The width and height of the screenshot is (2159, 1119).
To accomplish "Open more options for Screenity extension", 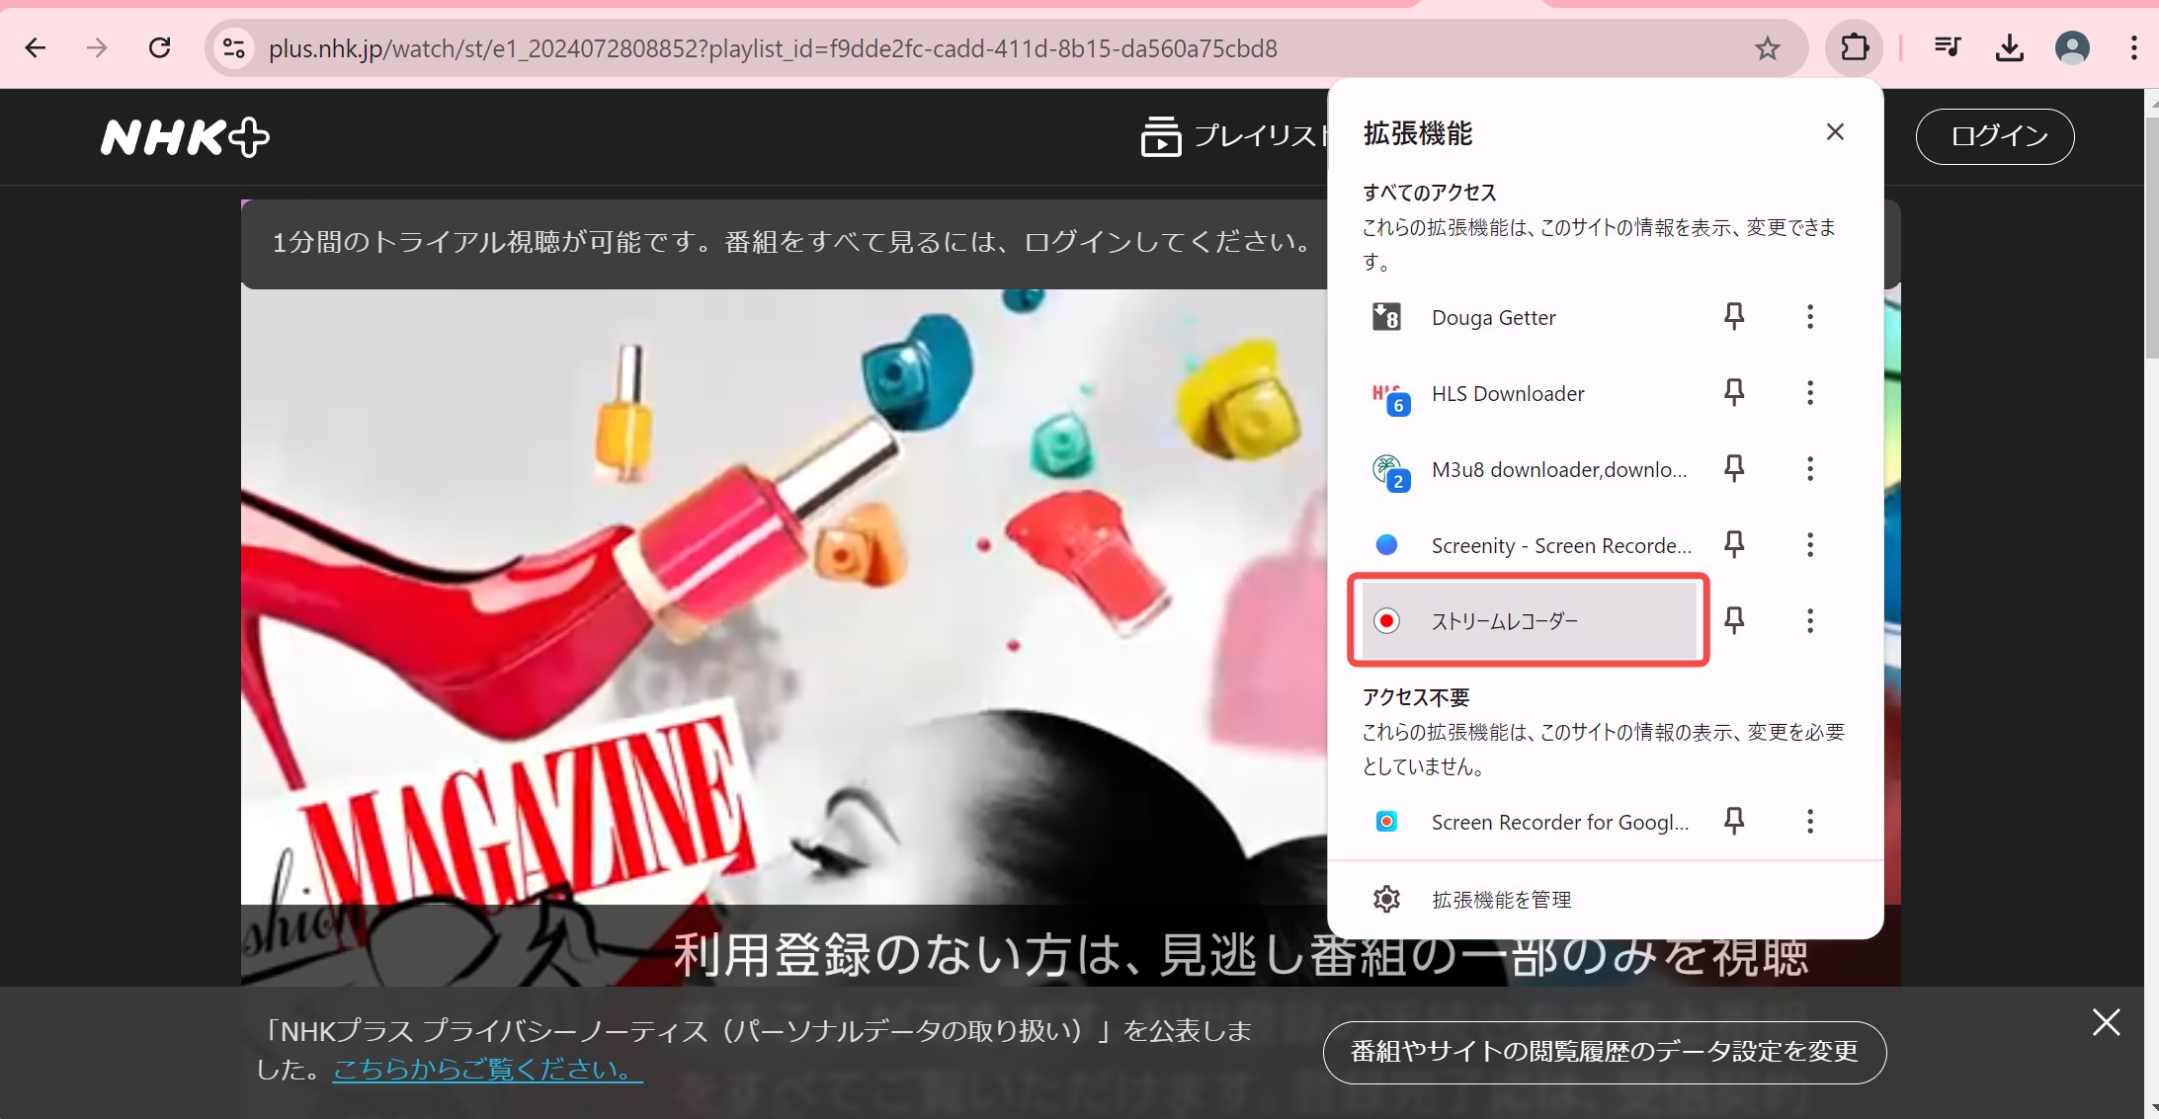I will 1811,544.
